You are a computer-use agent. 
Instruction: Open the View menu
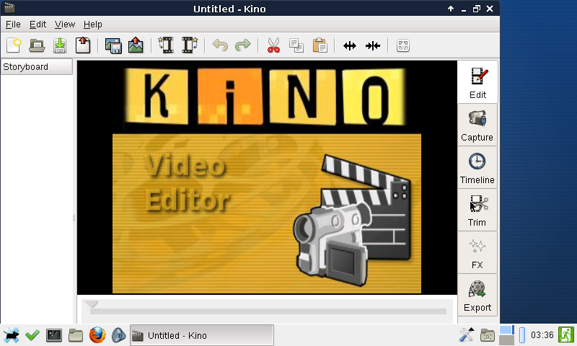pyautogui.click(x=64, y=25)
